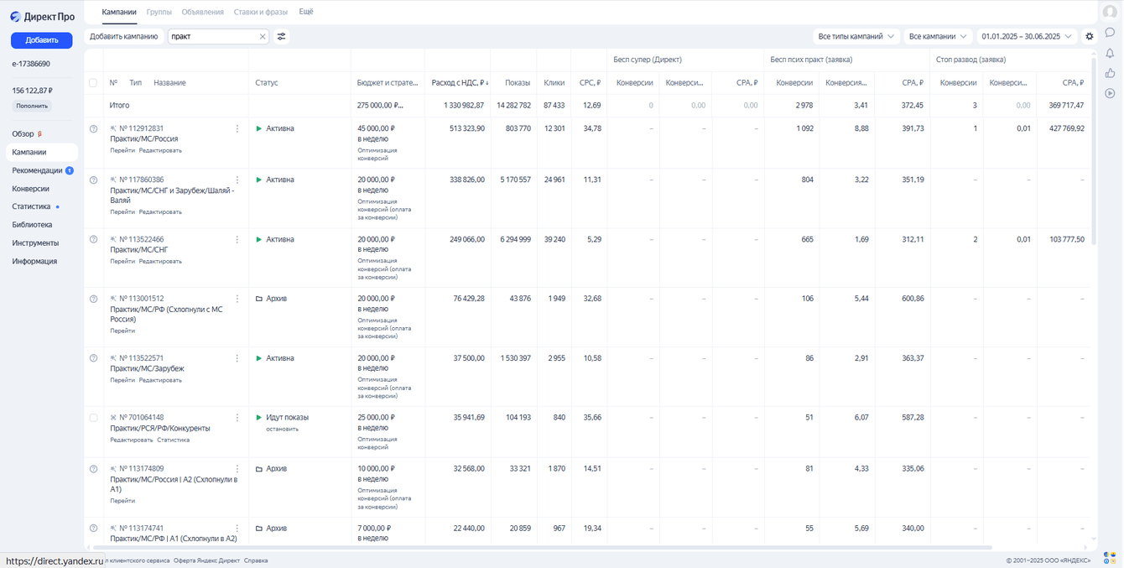
Task: Click help icon for campaign 113522571
Action: [93, 359]
